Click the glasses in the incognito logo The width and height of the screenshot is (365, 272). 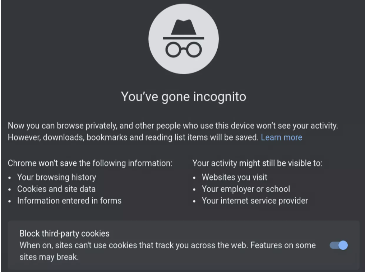(x=184, y=51)
